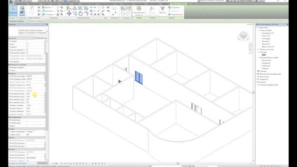Toggle the Четверть checkbox
297x167 pixels.
coord(27,47)
